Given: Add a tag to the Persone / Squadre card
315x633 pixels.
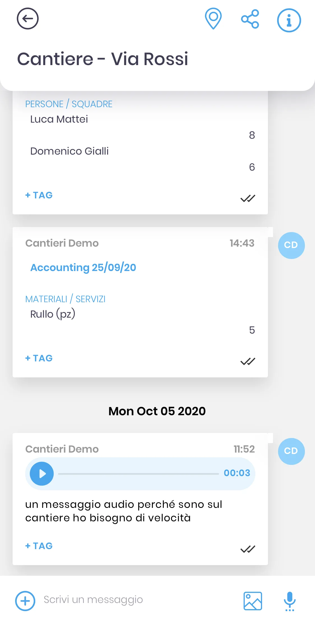Looking at the screenshot, I should pos(39,195).
